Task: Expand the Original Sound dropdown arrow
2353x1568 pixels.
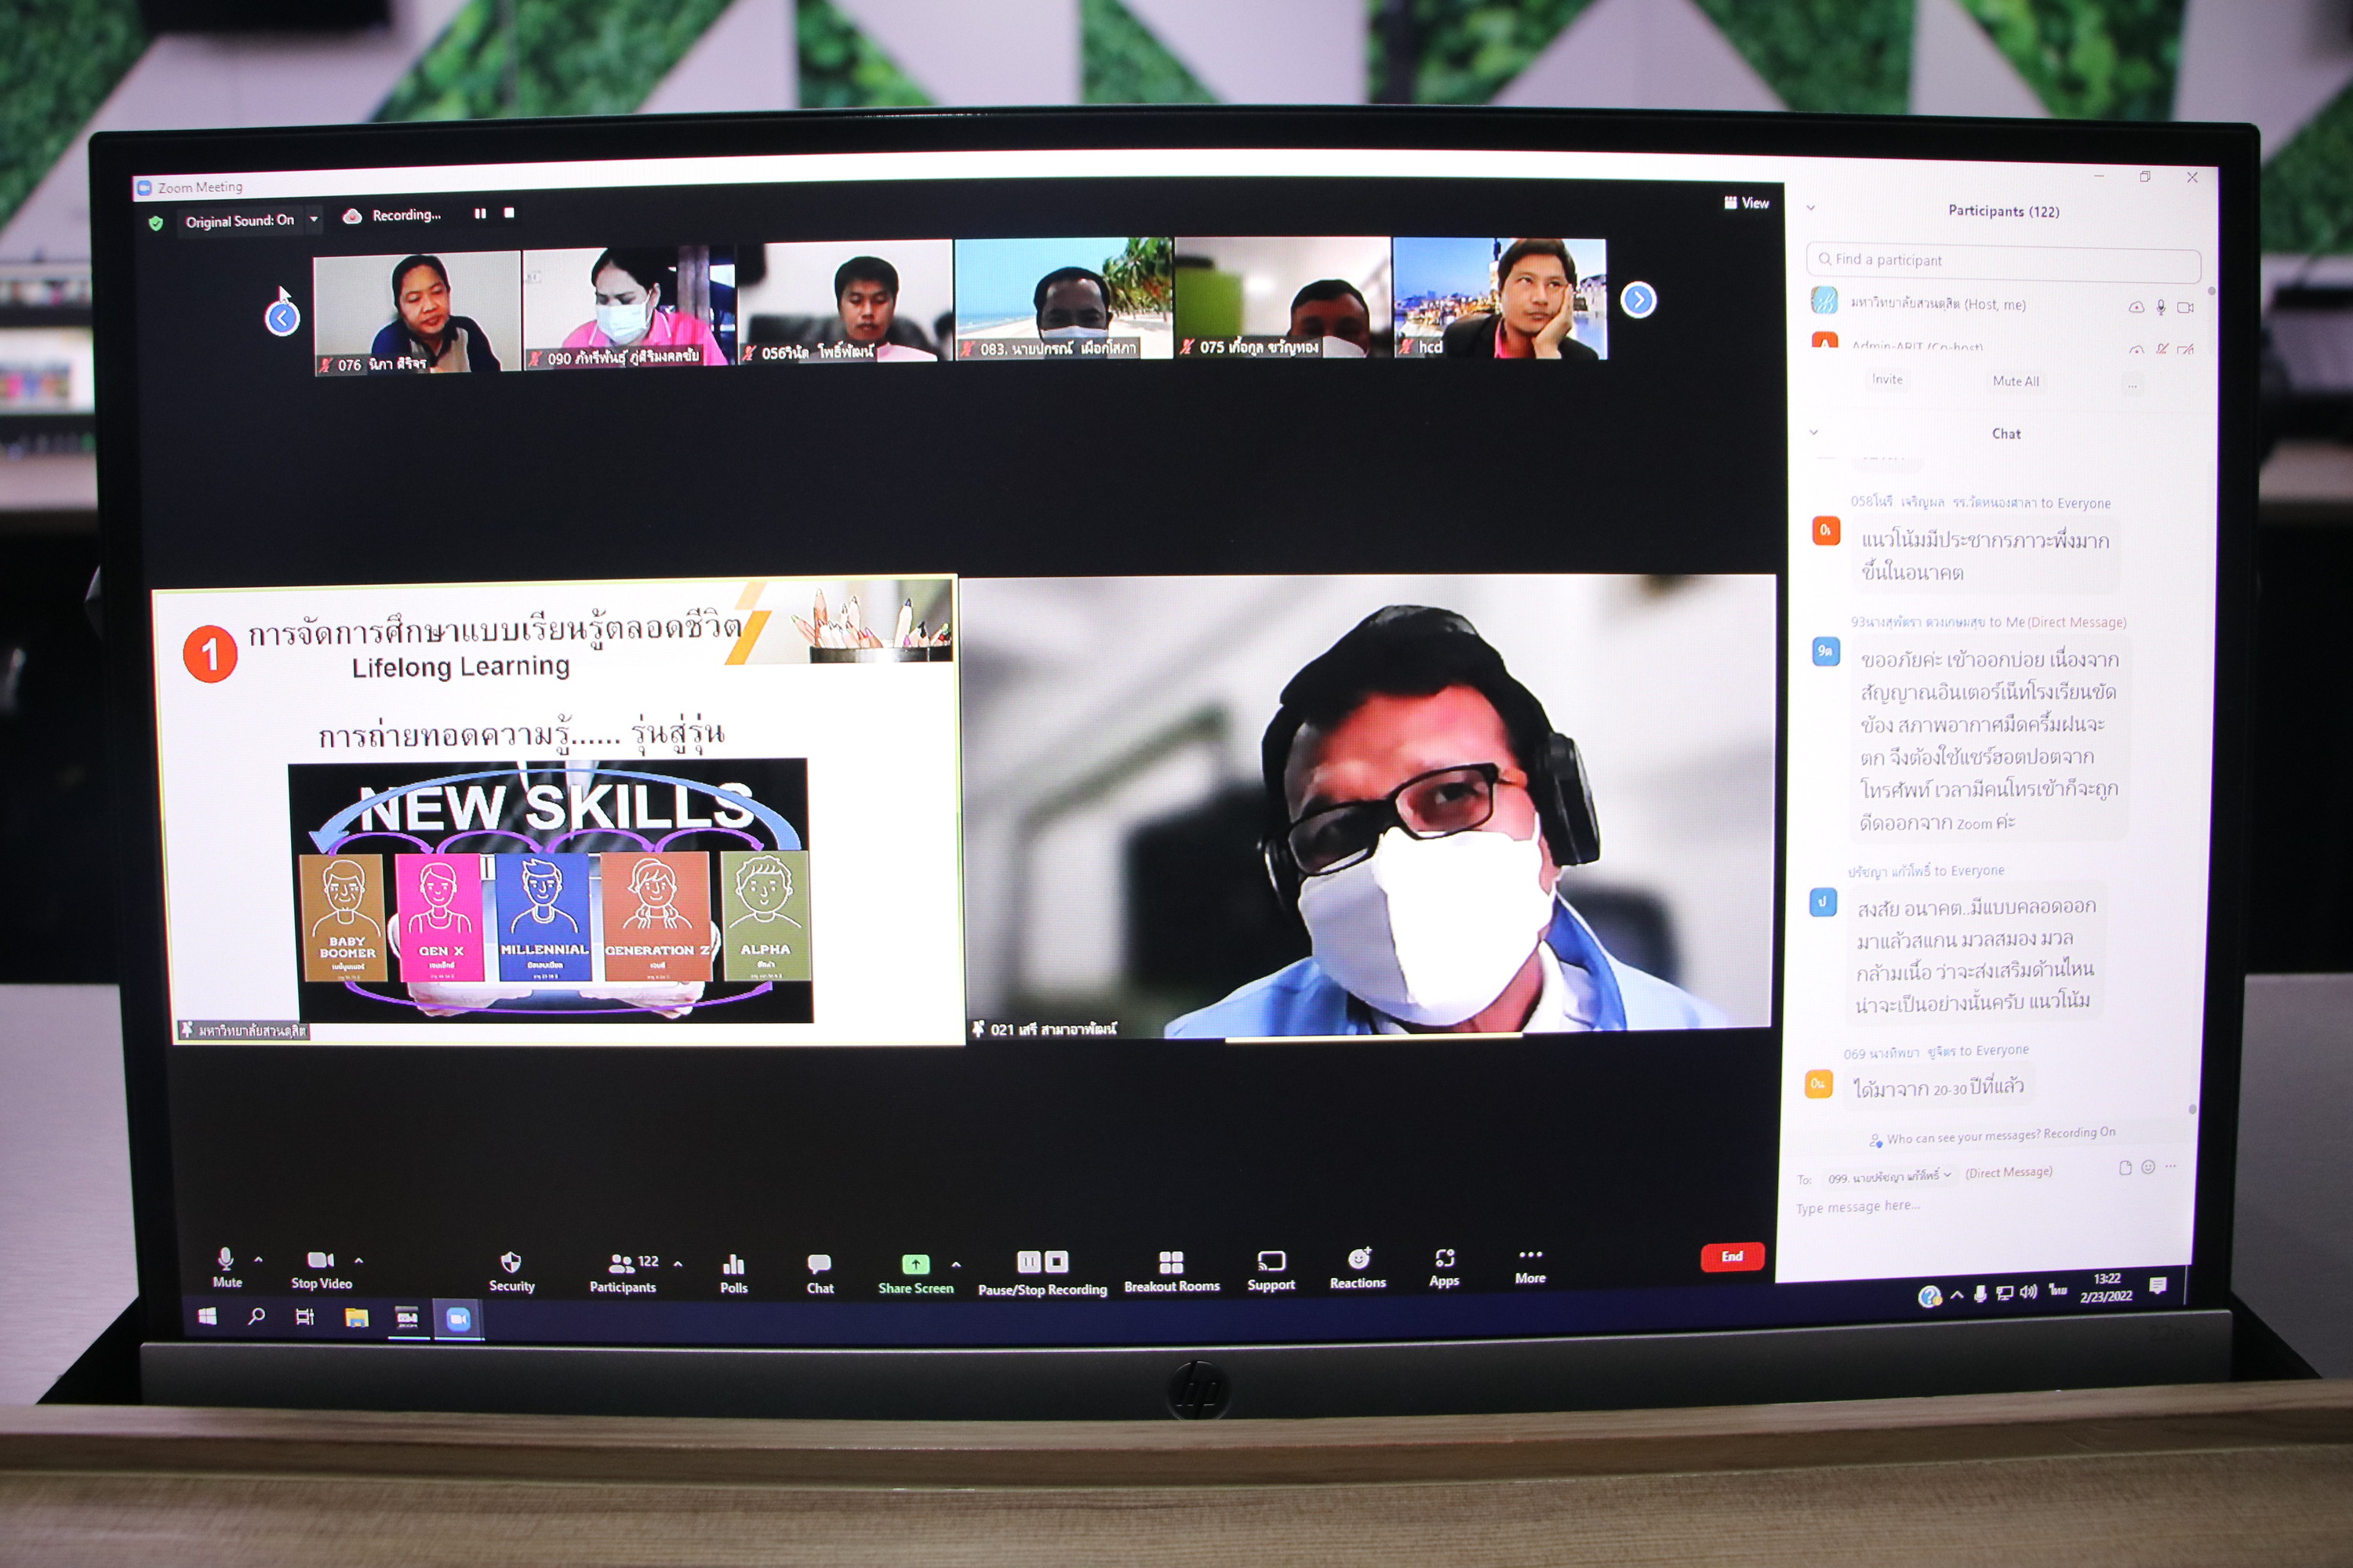Action: tap(315, 219)
